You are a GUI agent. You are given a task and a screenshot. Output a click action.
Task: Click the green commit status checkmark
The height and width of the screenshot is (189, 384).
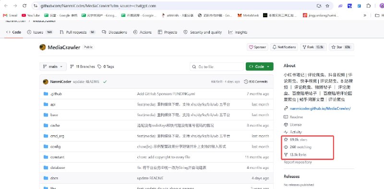tap(105, 82)
